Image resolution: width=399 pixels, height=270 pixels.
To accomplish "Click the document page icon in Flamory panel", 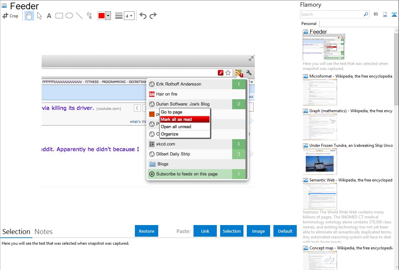I will (x=385, y=14).
